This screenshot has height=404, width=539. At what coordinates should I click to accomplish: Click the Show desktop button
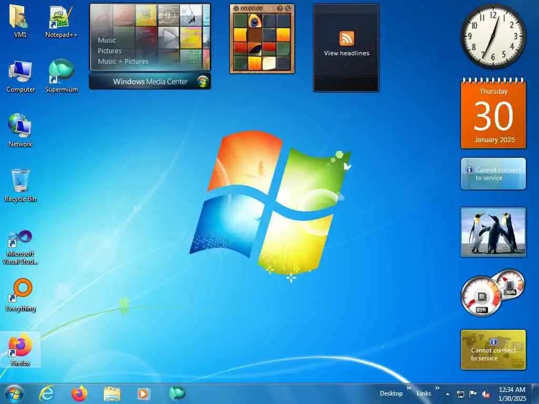[535, 393]
